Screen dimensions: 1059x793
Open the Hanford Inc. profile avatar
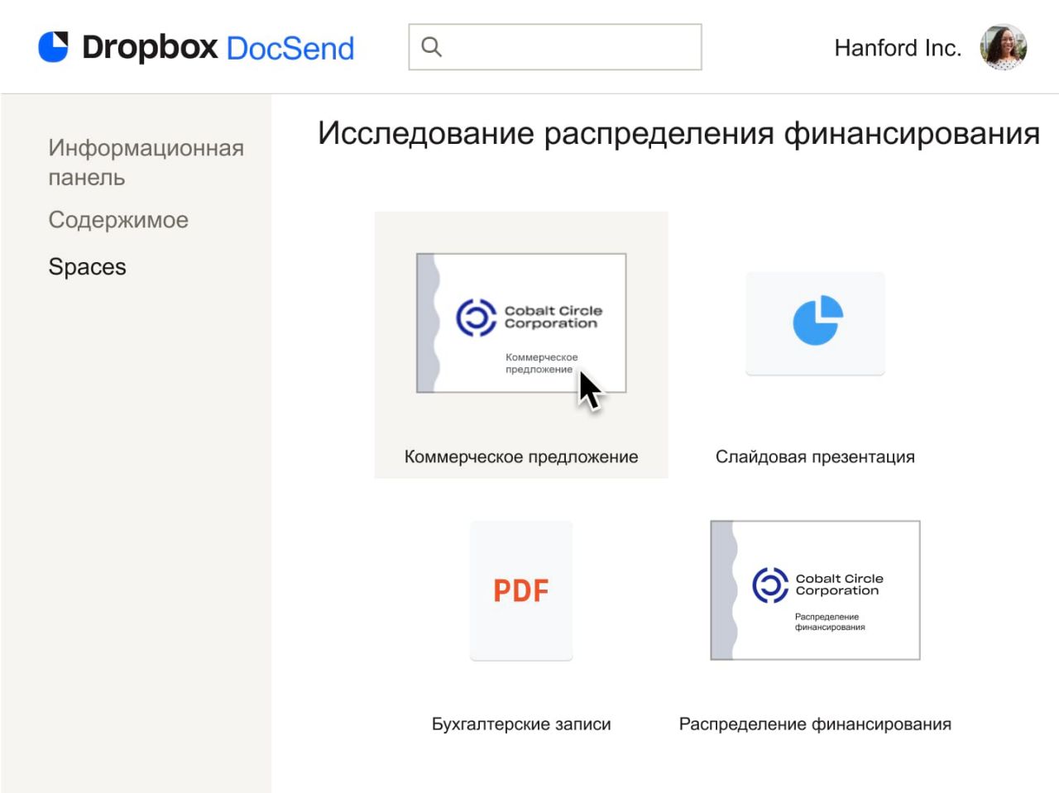point(1004,47)
